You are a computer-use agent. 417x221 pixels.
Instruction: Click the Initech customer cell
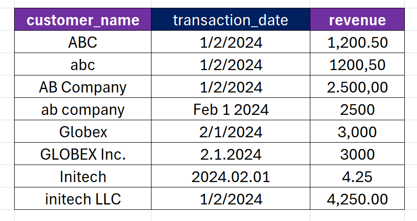coord(83,176)
